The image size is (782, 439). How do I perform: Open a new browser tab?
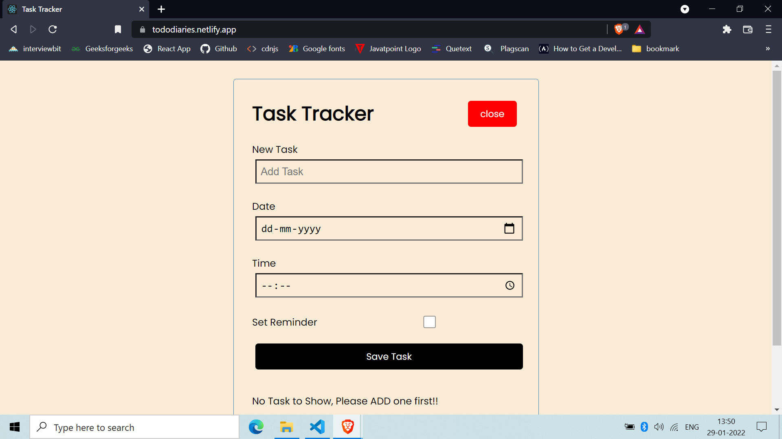click(161, 9)
